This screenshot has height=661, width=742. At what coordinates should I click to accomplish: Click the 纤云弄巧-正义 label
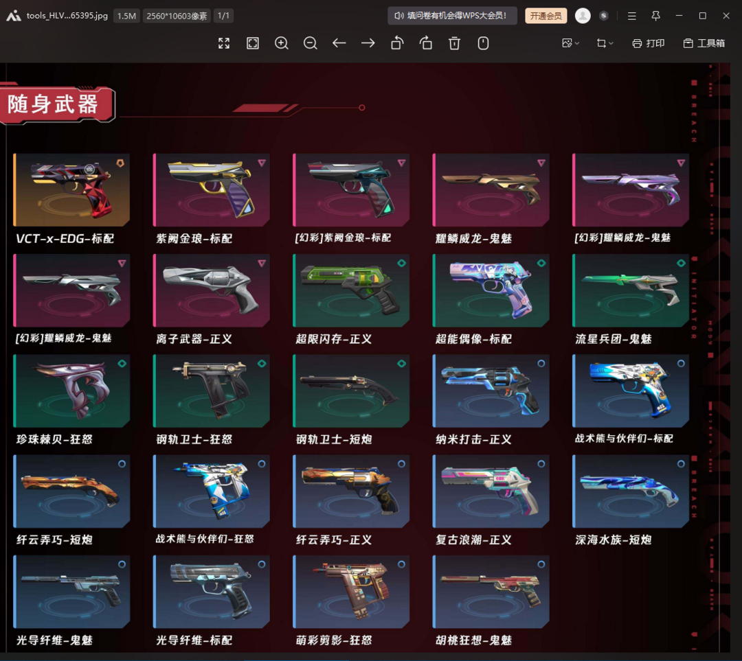pos(334,540)
